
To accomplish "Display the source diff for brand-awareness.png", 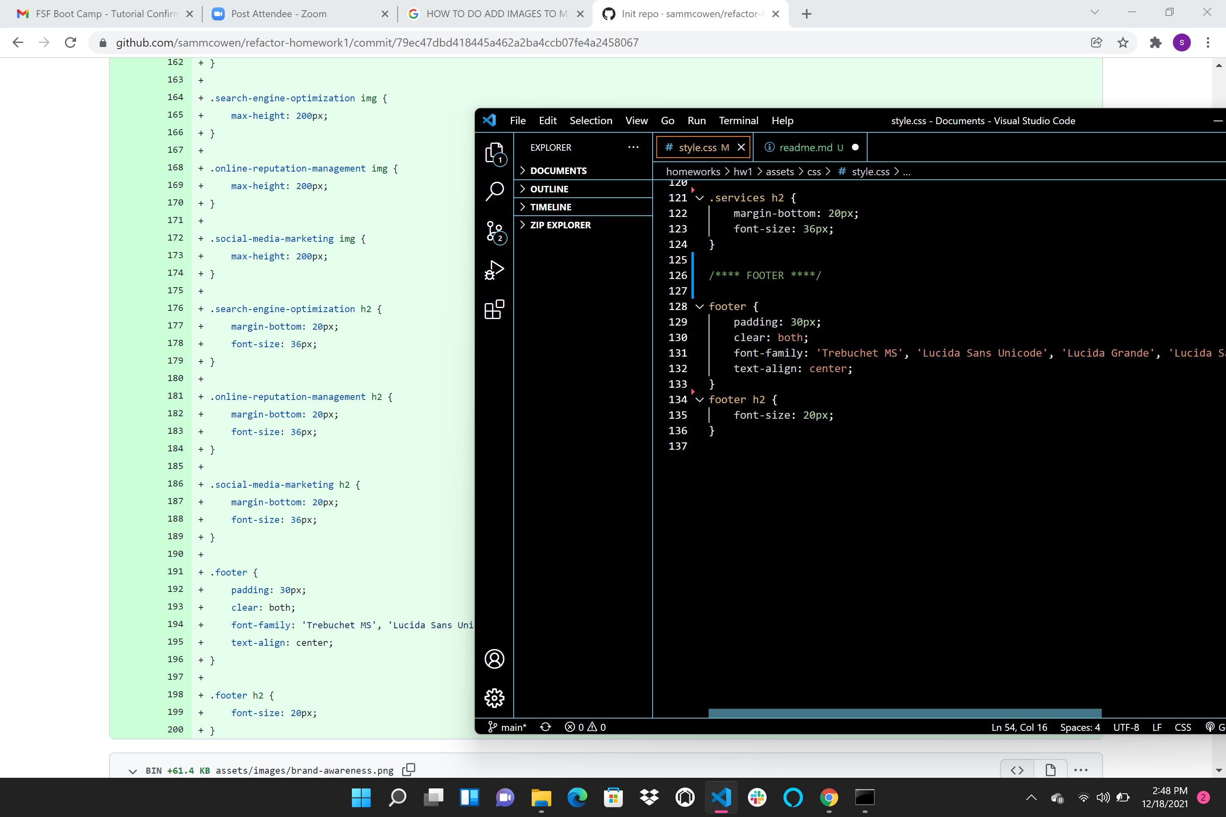I will point(1017,770).
